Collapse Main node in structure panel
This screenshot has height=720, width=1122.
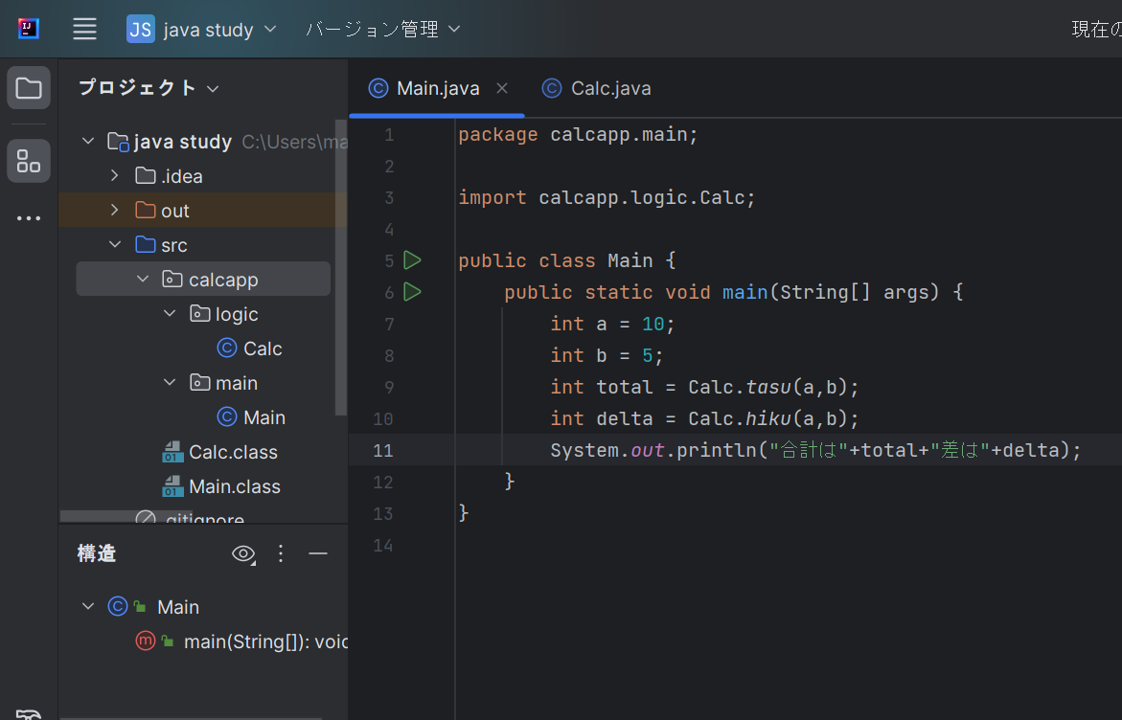(x=88, y=606)
